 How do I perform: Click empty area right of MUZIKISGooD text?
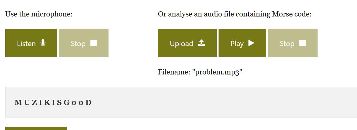214,103
